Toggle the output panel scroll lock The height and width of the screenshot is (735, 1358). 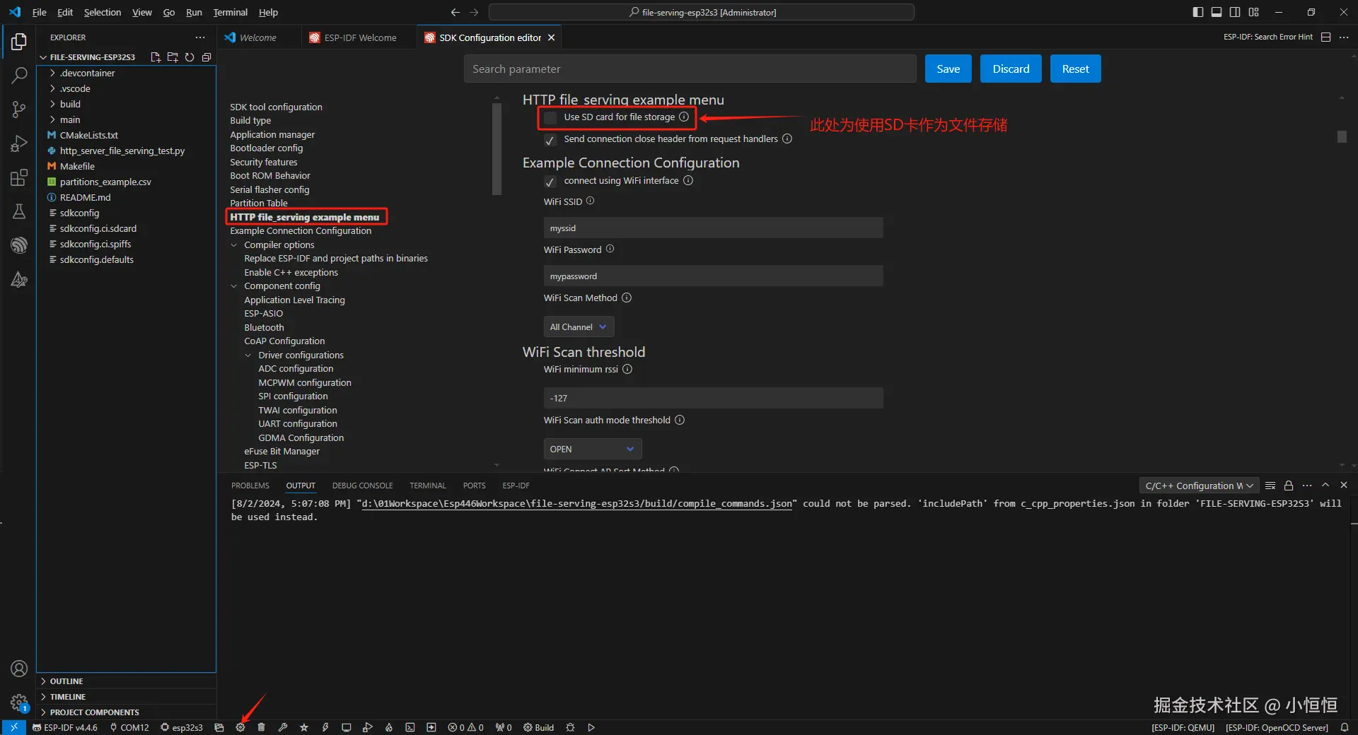coord(1289,486)
